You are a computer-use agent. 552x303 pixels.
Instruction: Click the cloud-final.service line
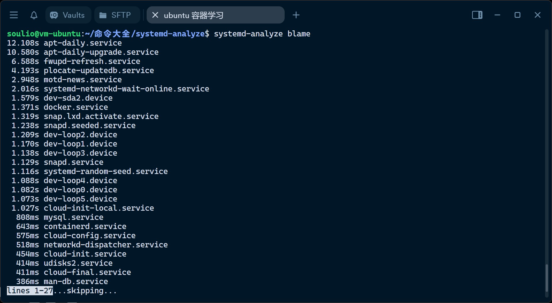74,272
